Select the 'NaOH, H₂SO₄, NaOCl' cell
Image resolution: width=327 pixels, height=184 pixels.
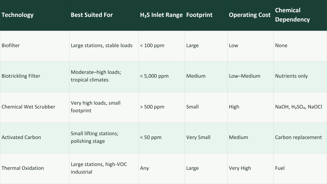pos(298,107)
